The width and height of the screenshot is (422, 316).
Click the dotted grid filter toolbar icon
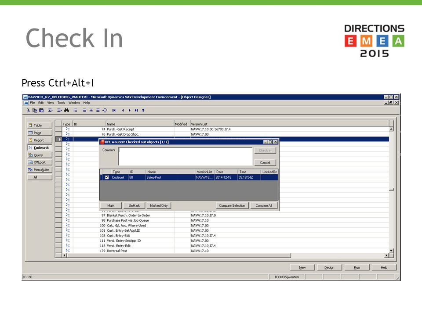[x=75, y=110]
